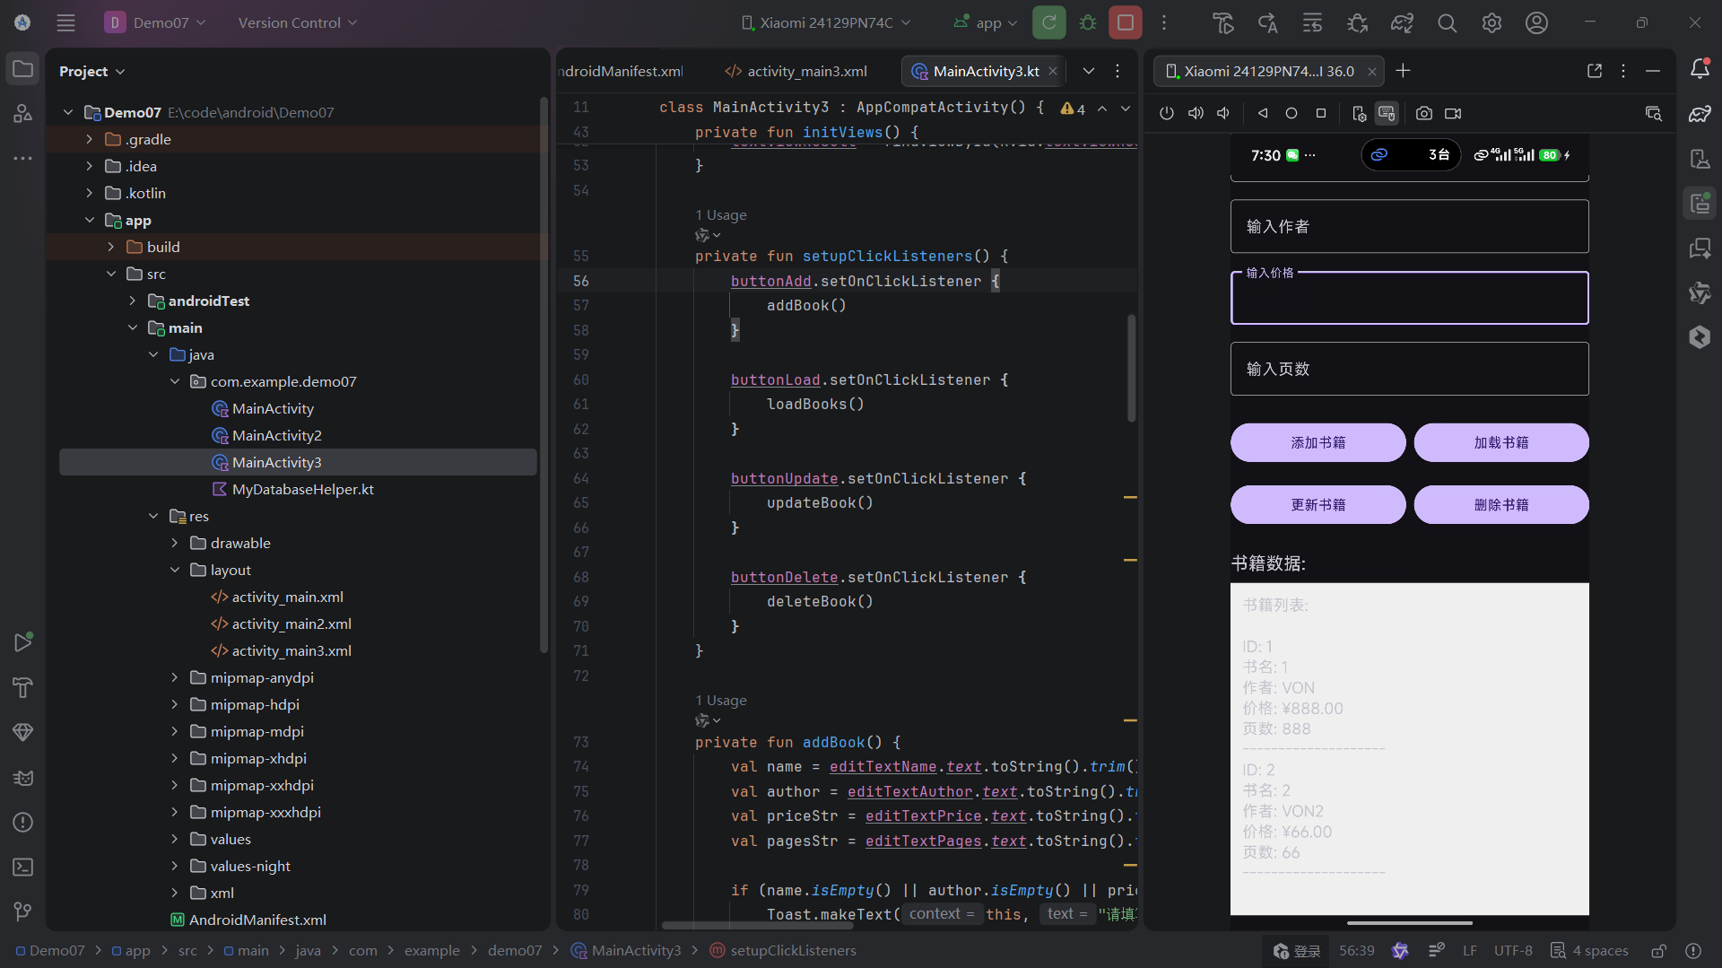1722x968 pixels.
Task: Click 4 spaces indent setting
Action: tap(1590, 951)
